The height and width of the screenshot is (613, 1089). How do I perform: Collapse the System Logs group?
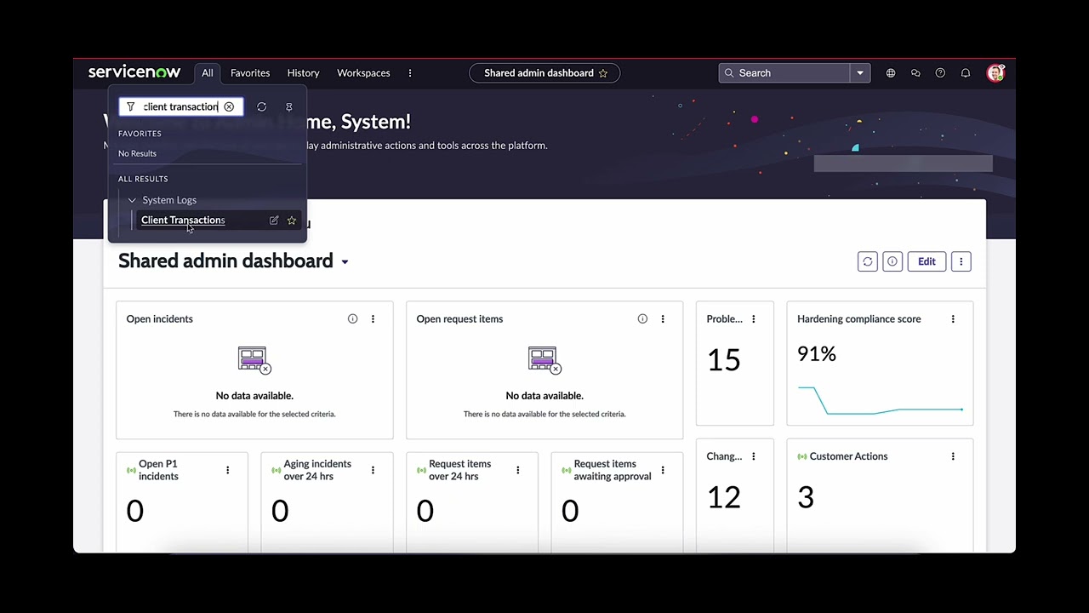(132, 200)
